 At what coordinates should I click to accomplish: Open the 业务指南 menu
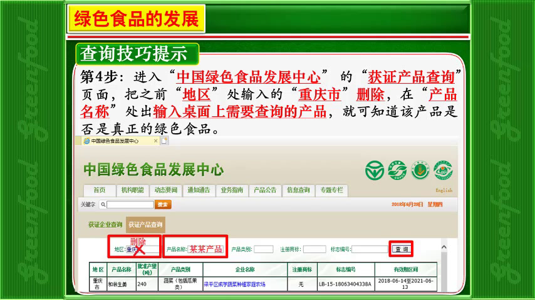coord(232,191)
